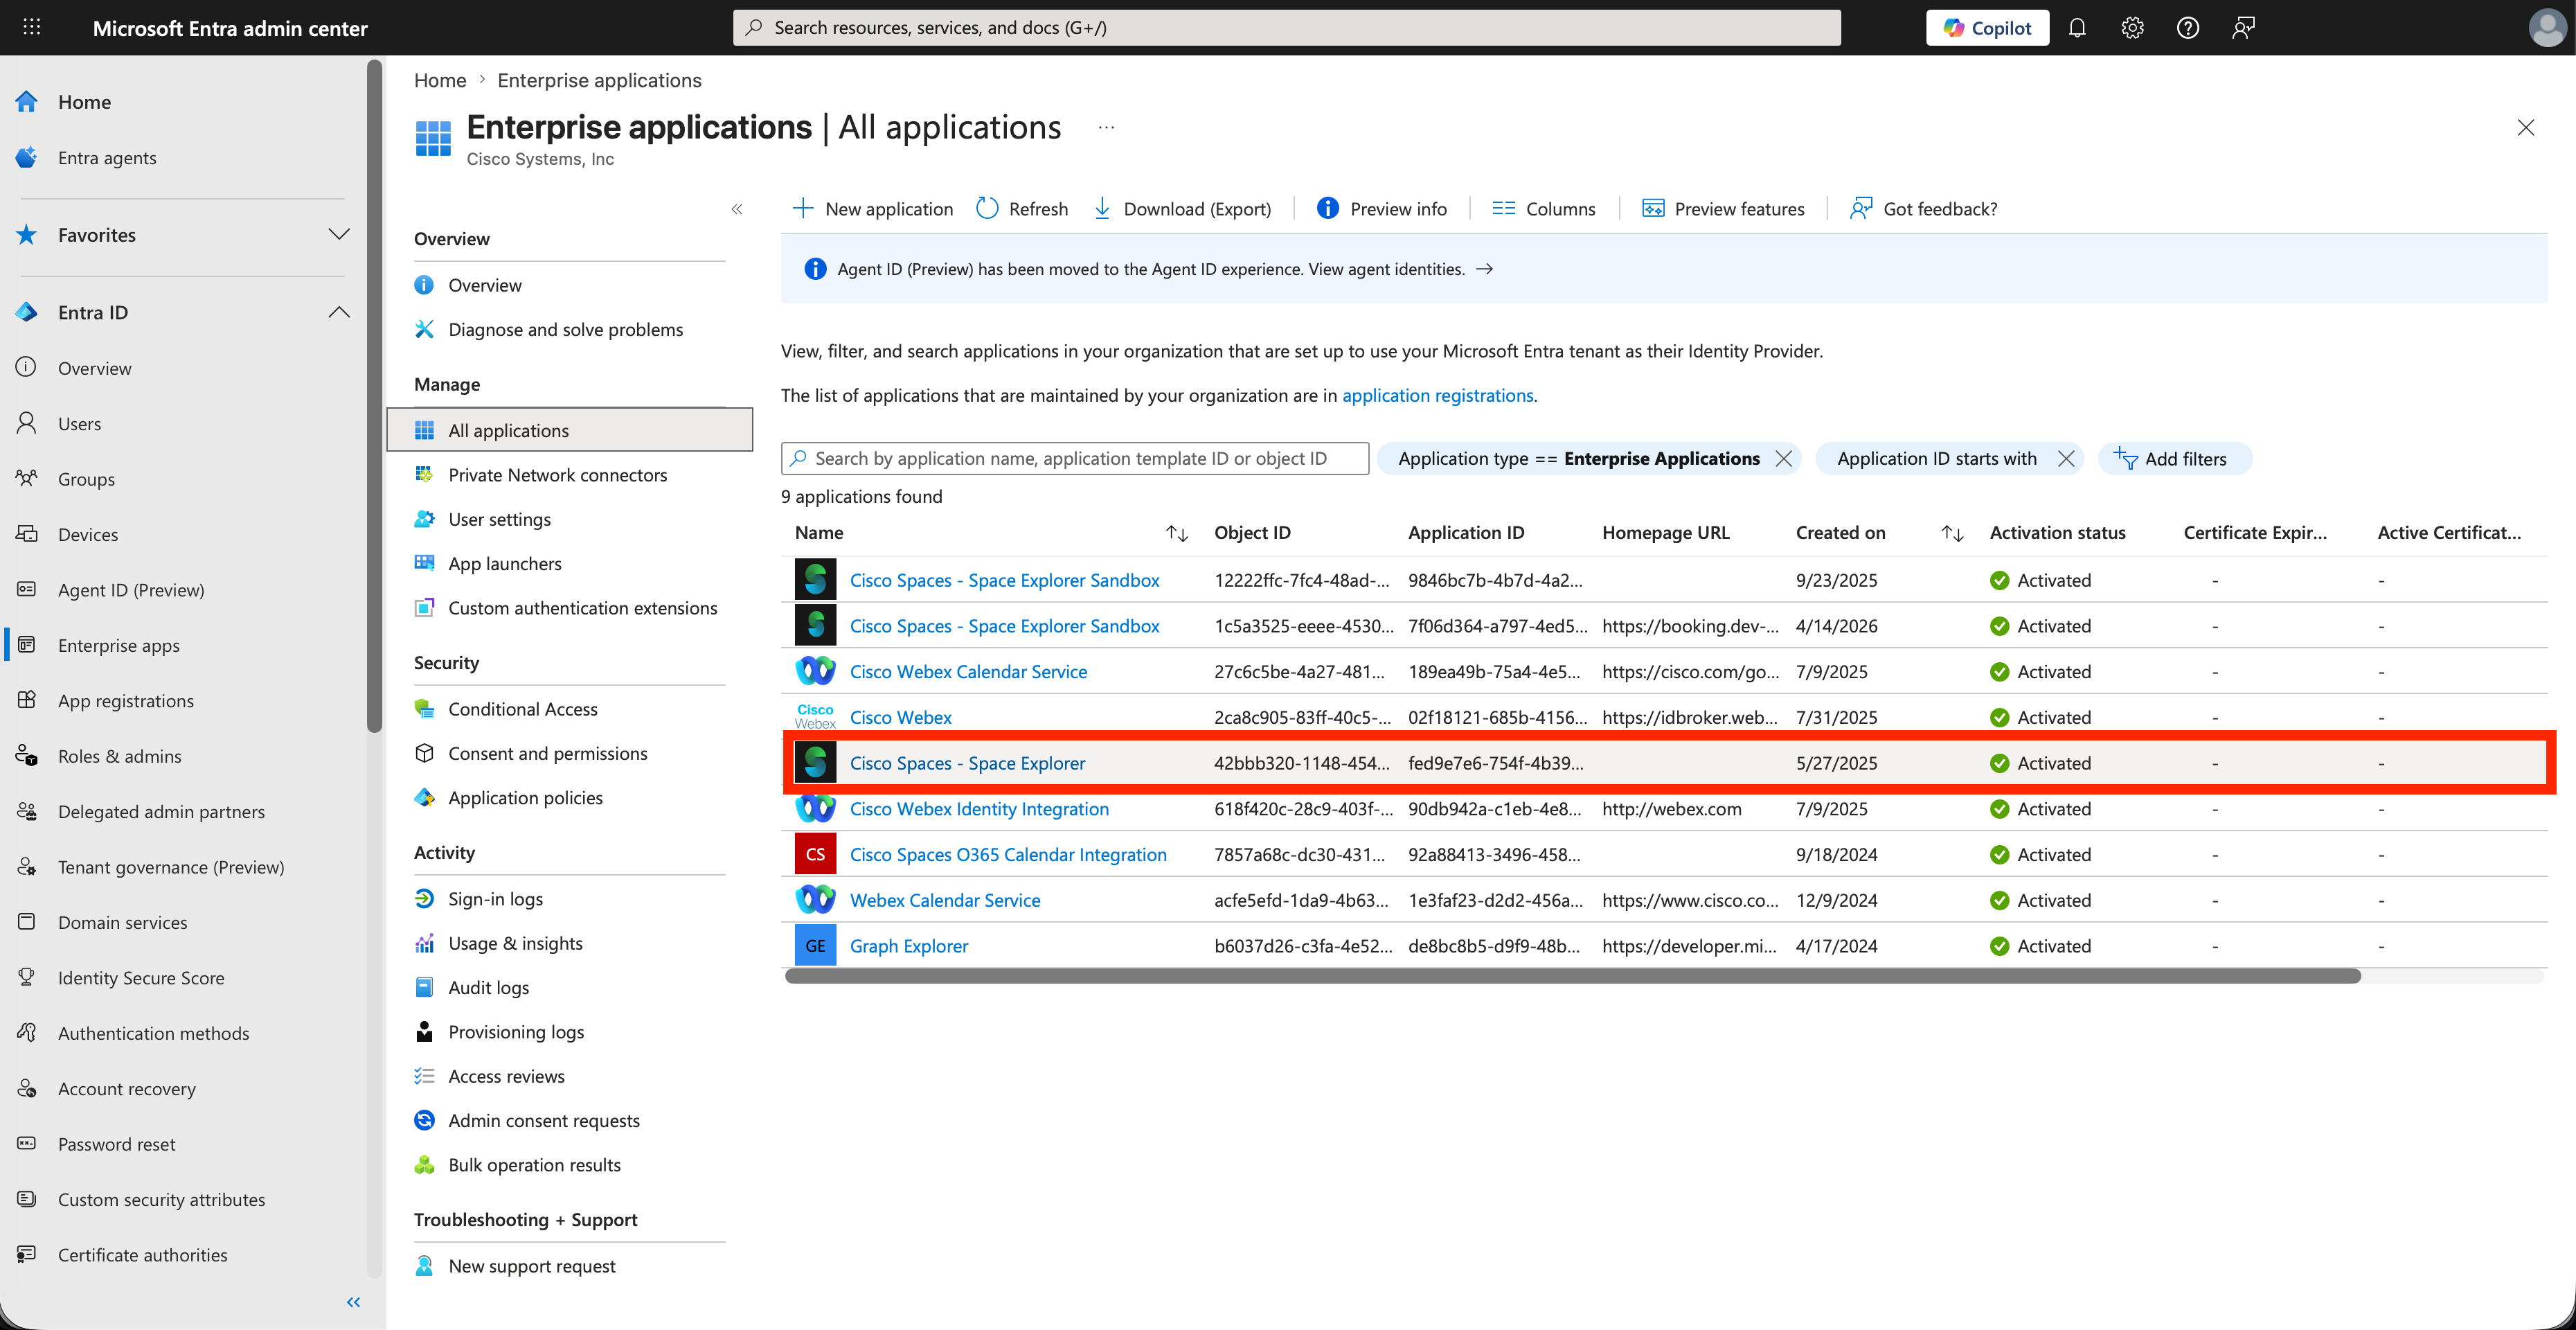The width and height of the screenshot is (2576, 1330).
Task: Open Password reset in left navigation
Action: 116,1143
